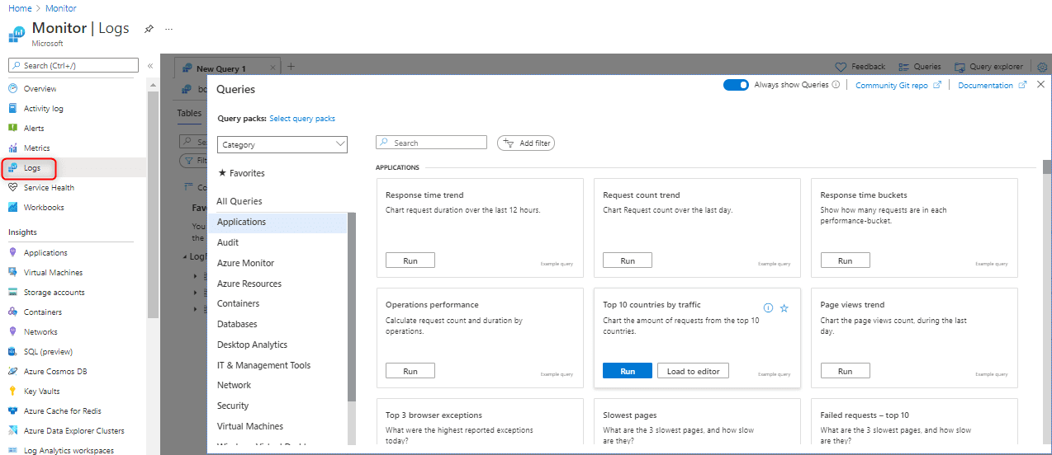Open Log Analytics workspaces
This screenshot has height=455, width=1052.
pyautogui.click(x=69, y=450)
